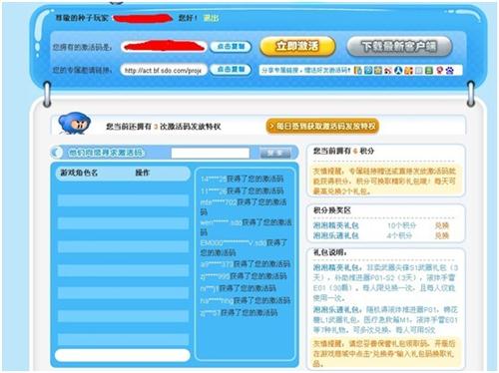
Task: Redeem the 泡泡精英礼包 with 兑换
Action: tap(442, 225)
